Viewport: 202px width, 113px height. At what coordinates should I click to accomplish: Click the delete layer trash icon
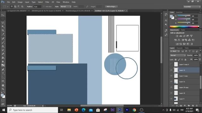point(197,106)
